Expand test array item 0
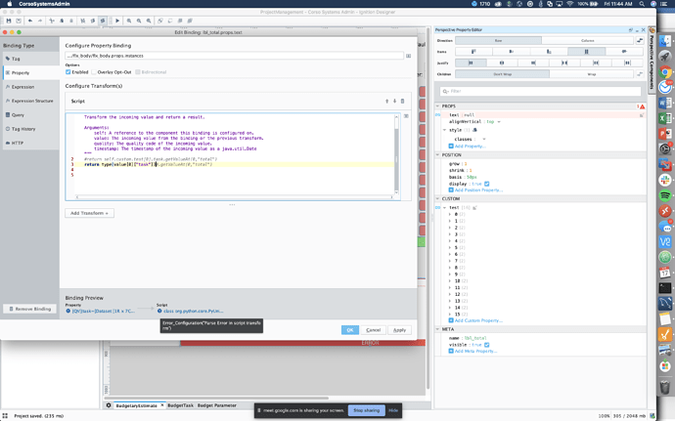The image size is (675, 421). pyautogui.click(x=450, y=214)
